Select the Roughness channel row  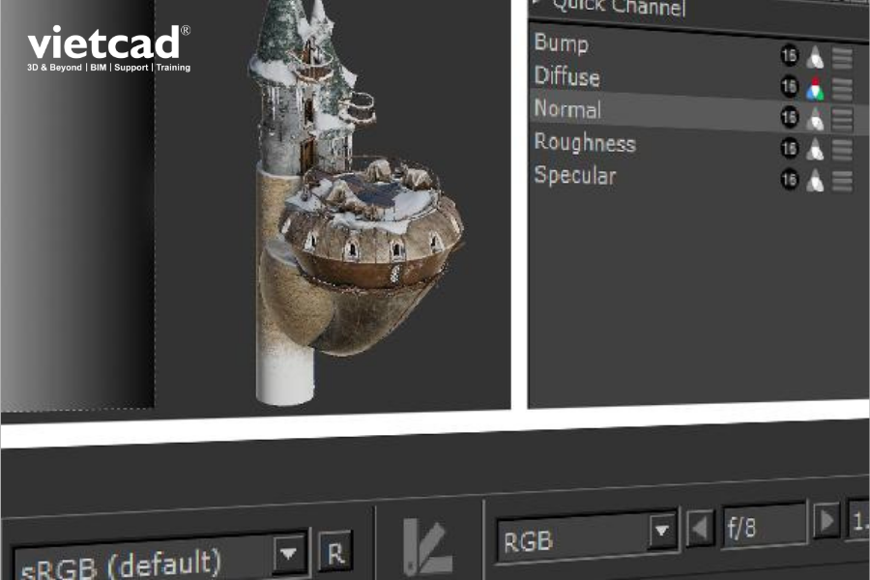click(x=699, y=145)
